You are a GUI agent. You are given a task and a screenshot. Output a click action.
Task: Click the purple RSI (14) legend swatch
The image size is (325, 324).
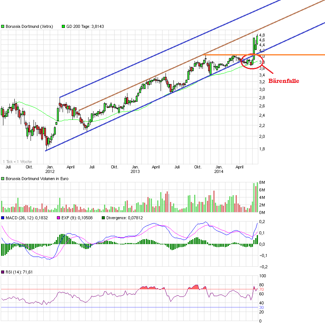[x=3, y=272]
